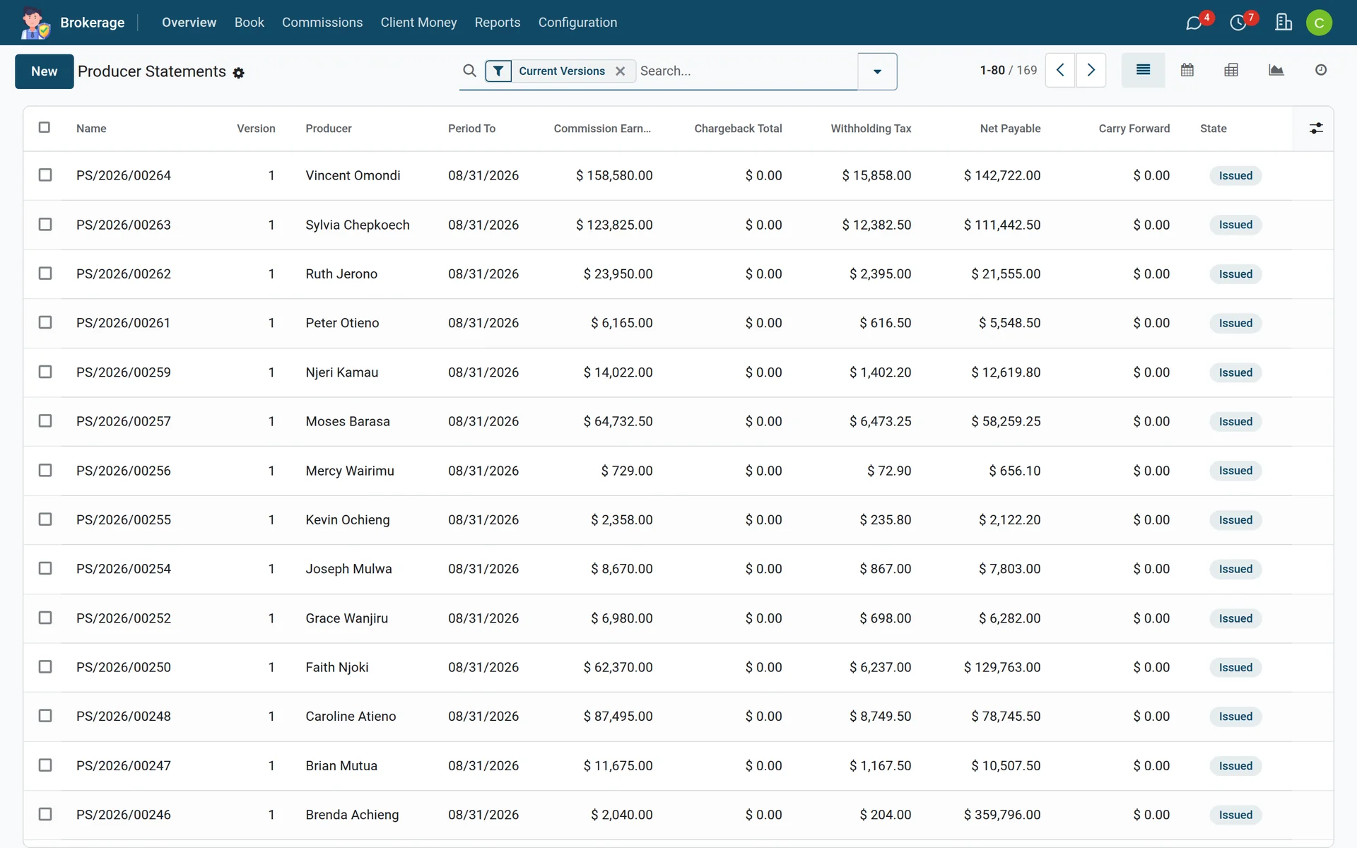Open the Commissions menu
Image resolution: width=1357 pixels, height=848 pixels.
[x=322, y=23]
